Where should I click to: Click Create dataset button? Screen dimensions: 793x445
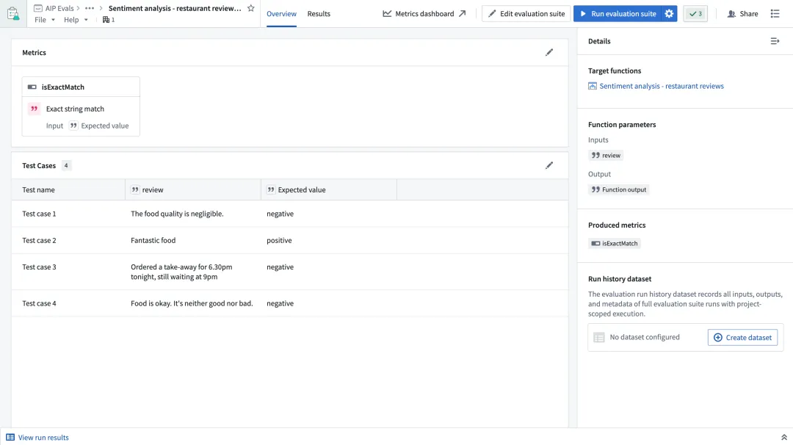(x=742, y=337)
